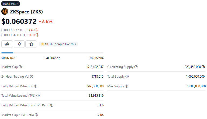This screenshot has height=119, width=207.
Task: Click the BTC price change arrow
Action: click(x=37, y=30)
